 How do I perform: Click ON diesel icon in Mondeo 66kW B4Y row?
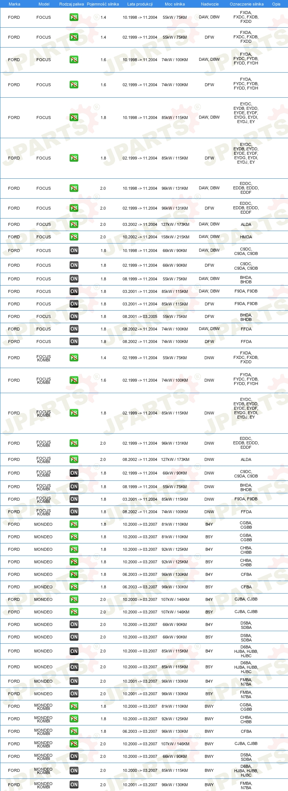pyautogui.click(x=74, y=624)
